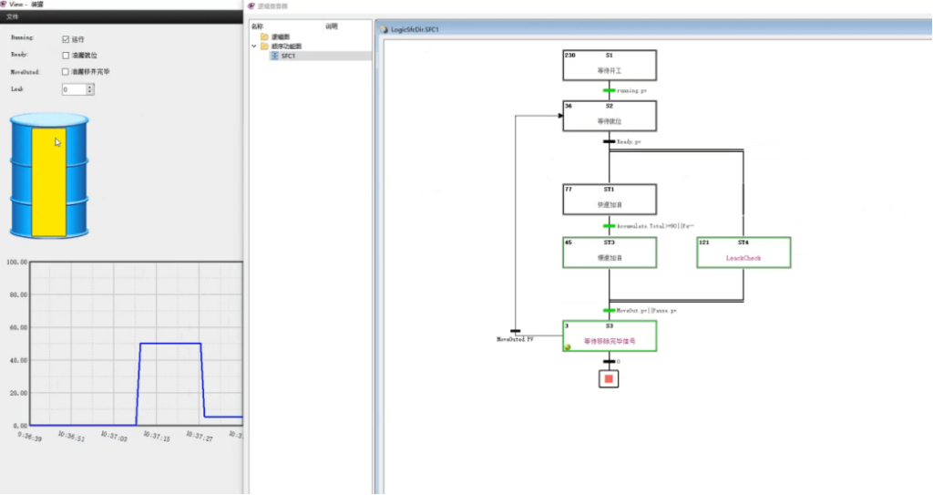Click the red stop terminal block
The height and width of the screenshot is (495, 933).
[609, 378]
